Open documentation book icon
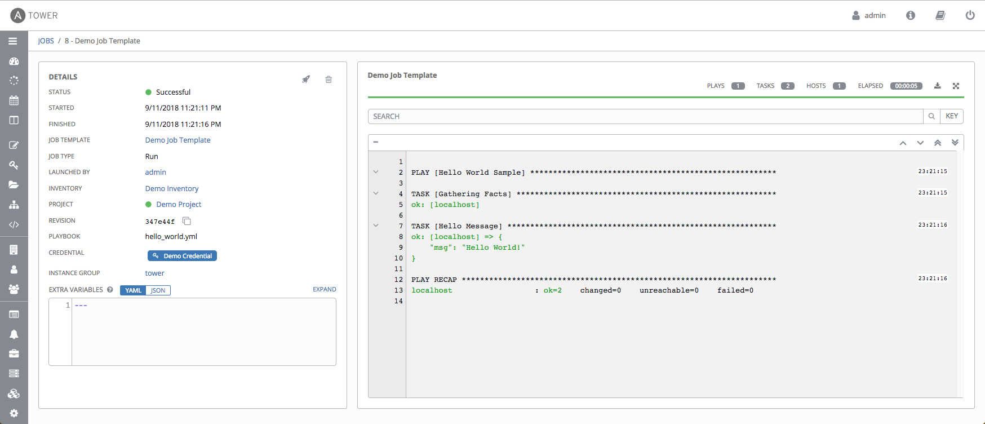Viewport: 985px width, 424px height. 940,15
